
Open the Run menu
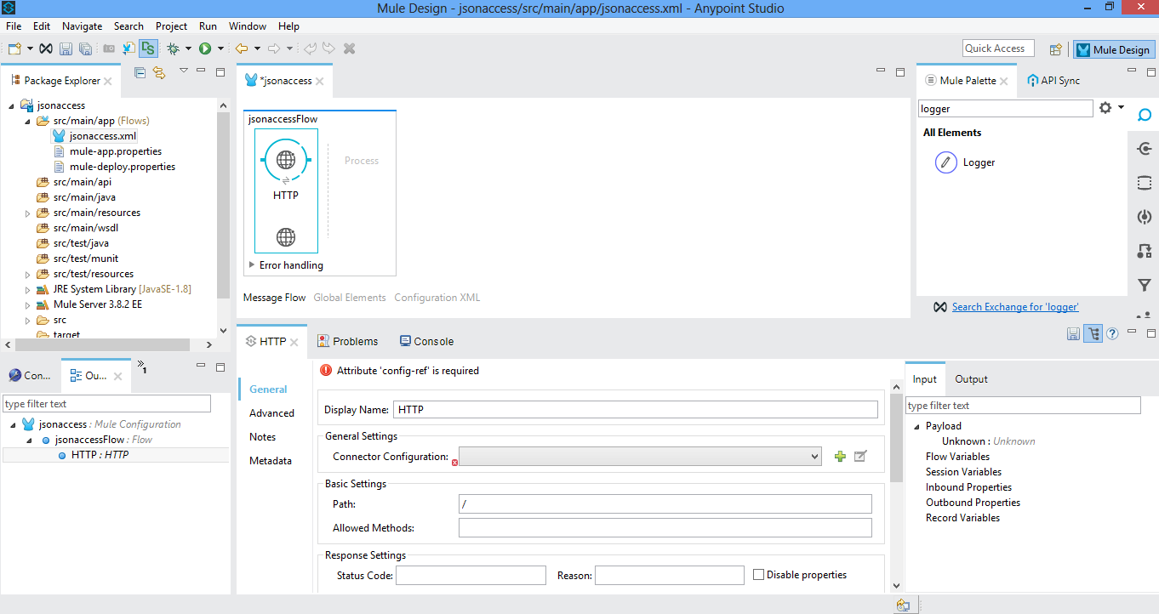pos(208,26)
